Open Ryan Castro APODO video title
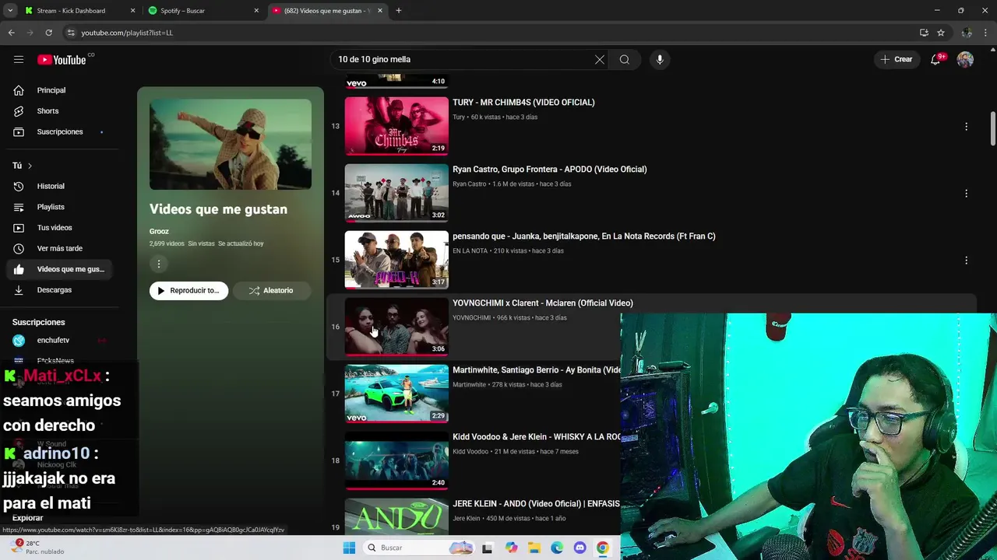This screenshot has width=997, height=560. (x=549, y=170)
